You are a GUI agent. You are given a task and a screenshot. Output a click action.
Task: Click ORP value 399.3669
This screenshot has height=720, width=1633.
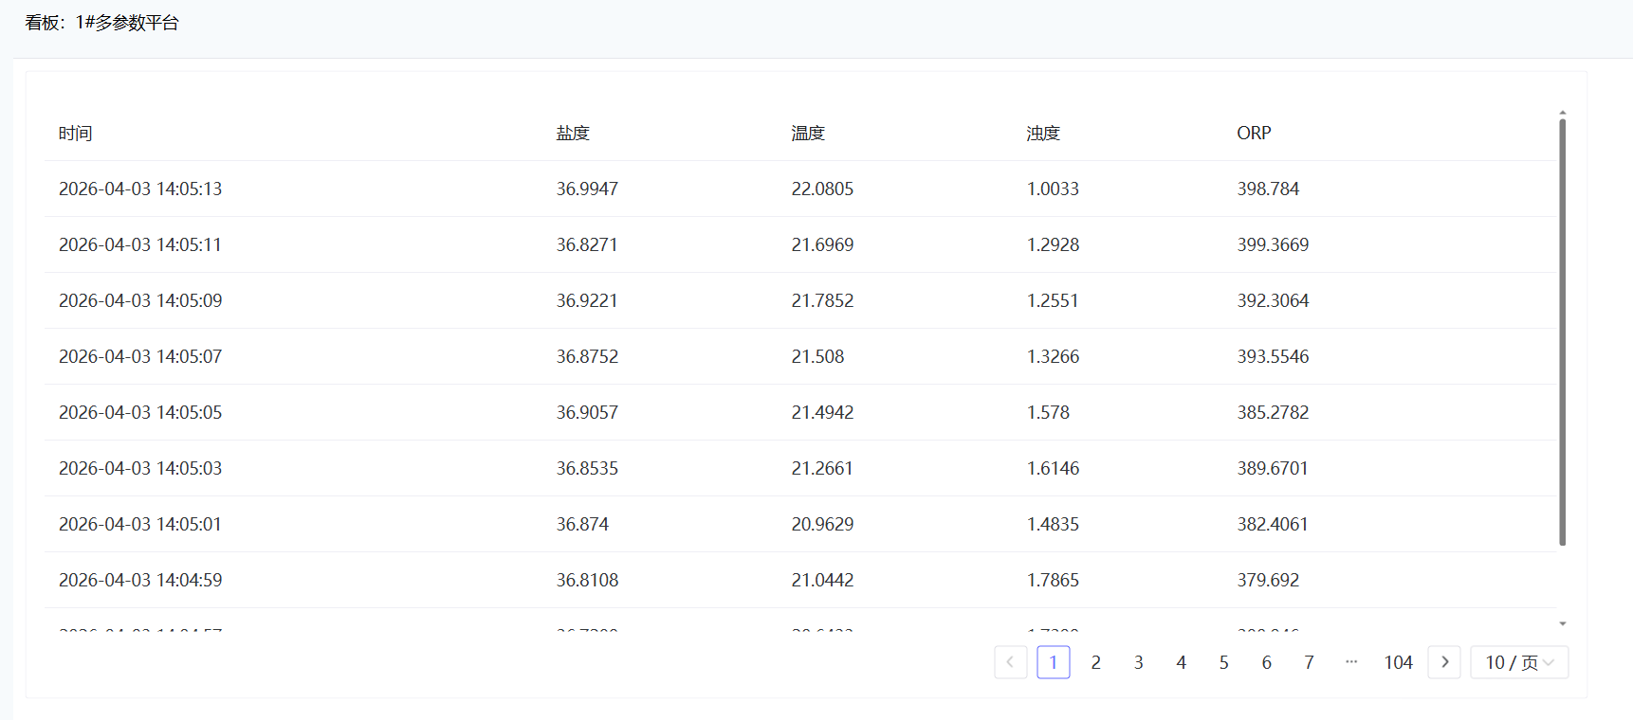pyautogui.click(x=1273, y=244)
